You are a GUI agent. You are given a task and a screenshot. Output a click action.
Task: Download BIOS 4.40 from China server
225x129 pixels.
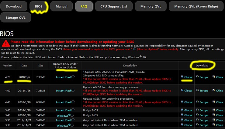coord(220,102)
